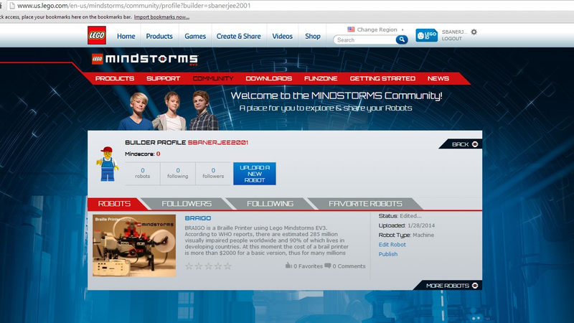Click the BACK circle icon
The width and height of the screenshot is (574, 323).
coord(475,144)
